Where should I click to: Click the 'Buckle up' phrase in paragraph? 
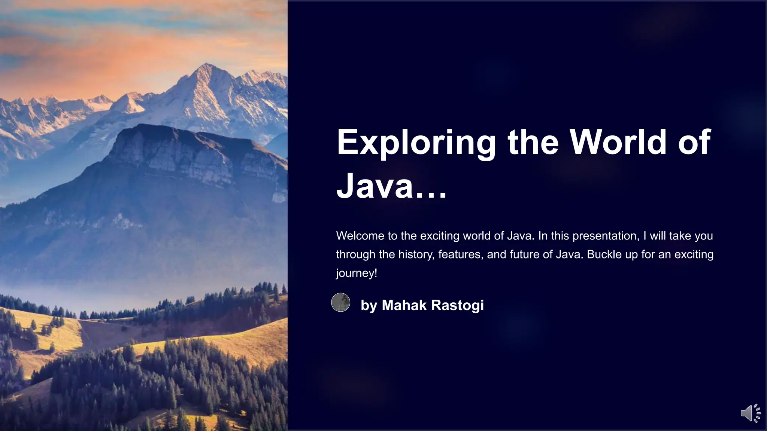point(612,254)
